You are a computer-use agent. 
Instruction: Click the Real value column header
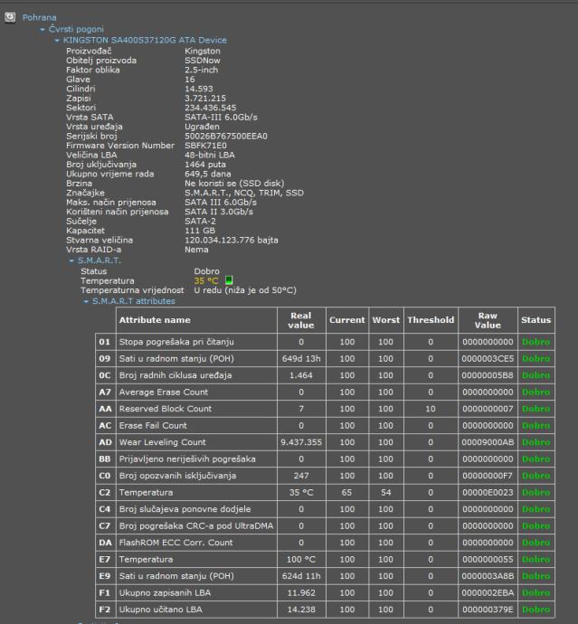pos(299,320)
